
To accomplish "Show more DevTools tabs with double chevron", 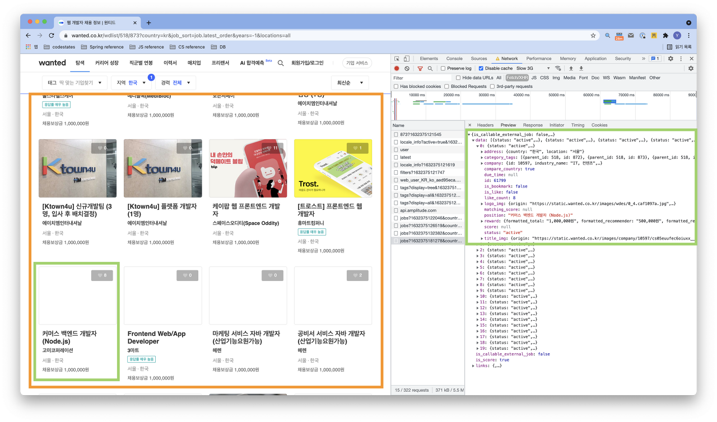I will coord(643,58).
